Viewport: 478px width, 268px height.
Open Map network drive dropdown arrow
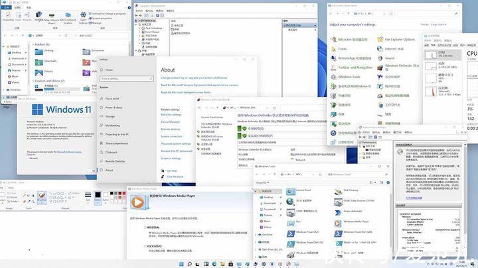coord(55,23)
